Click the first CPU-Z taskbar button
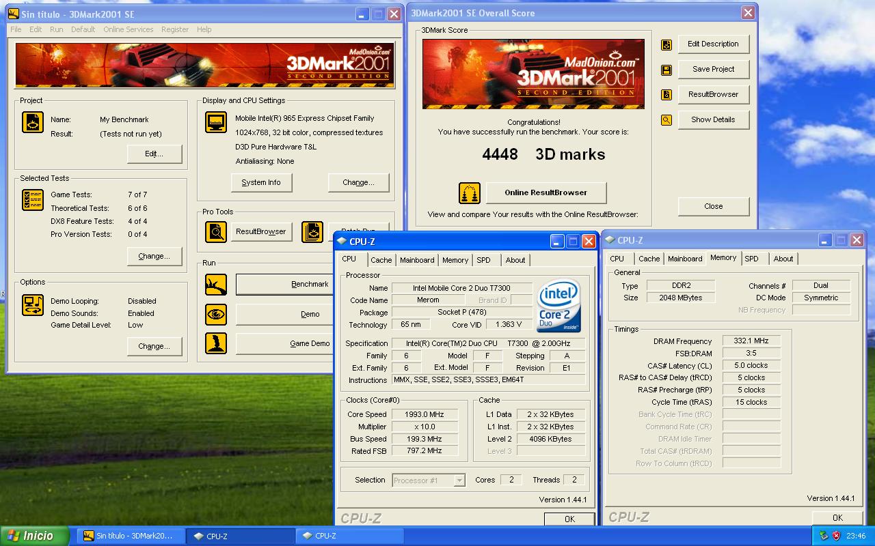The width and height of the screenshot is (875, 546). pyautogui.click(x=240, y=536)
